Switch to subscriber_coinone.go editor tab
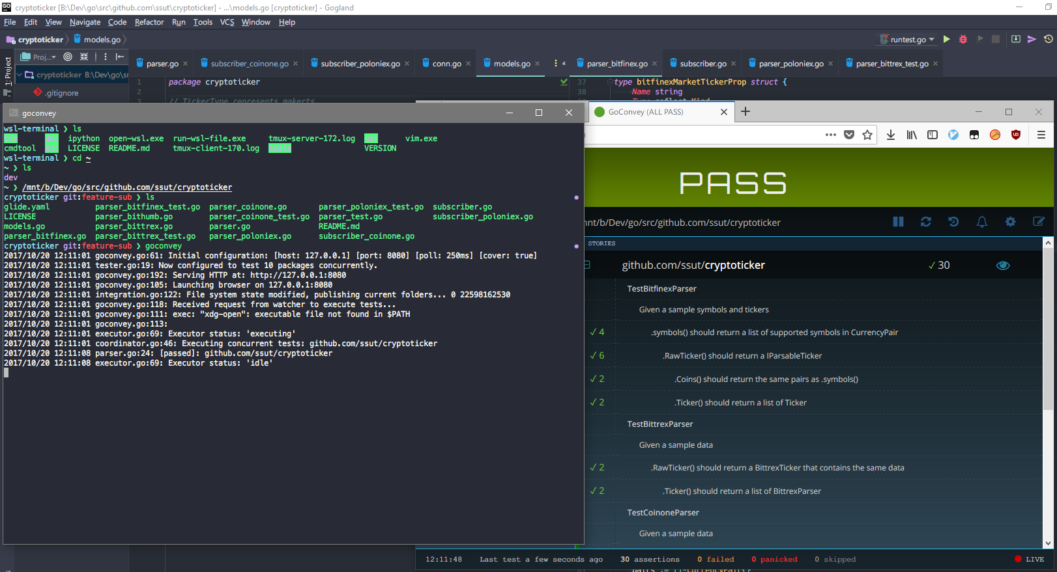Screen dimensions: 1057x572 coord(249,64)
